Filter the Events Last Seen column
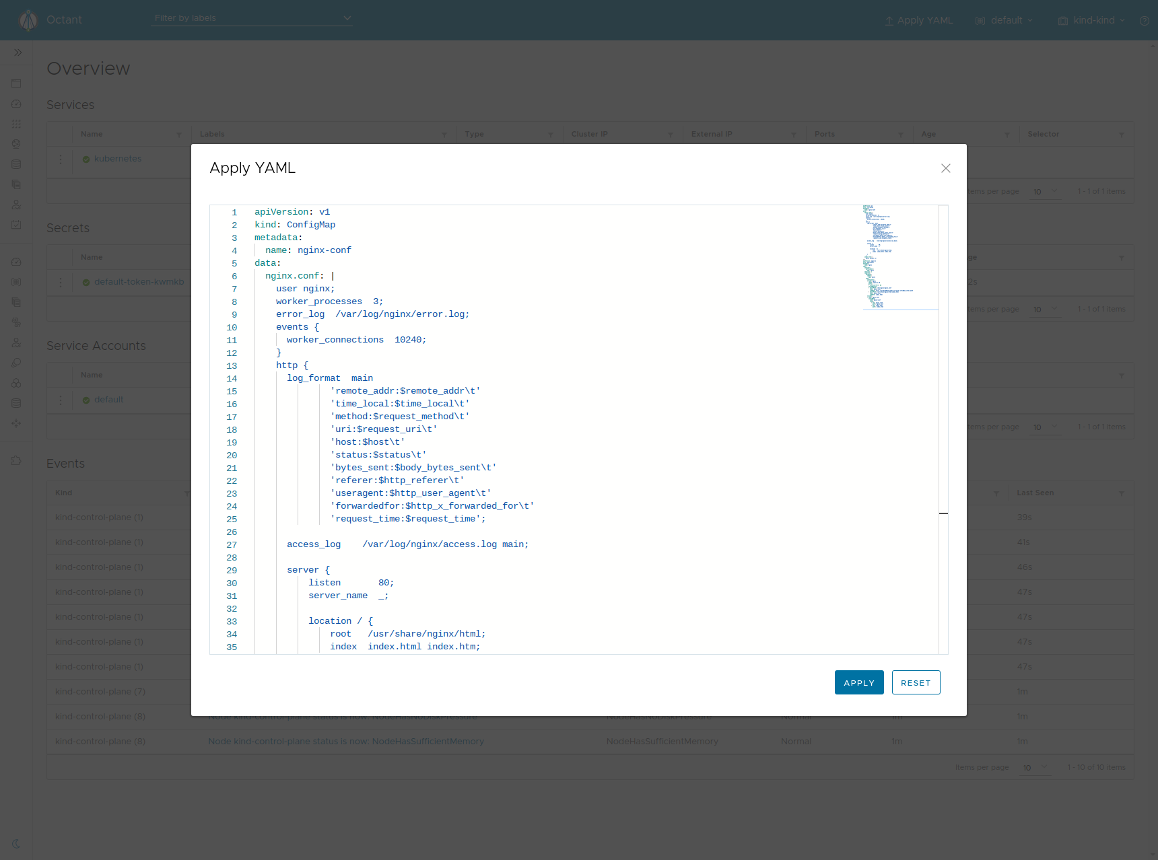The image size is (1158, 860). [1121, 493]
